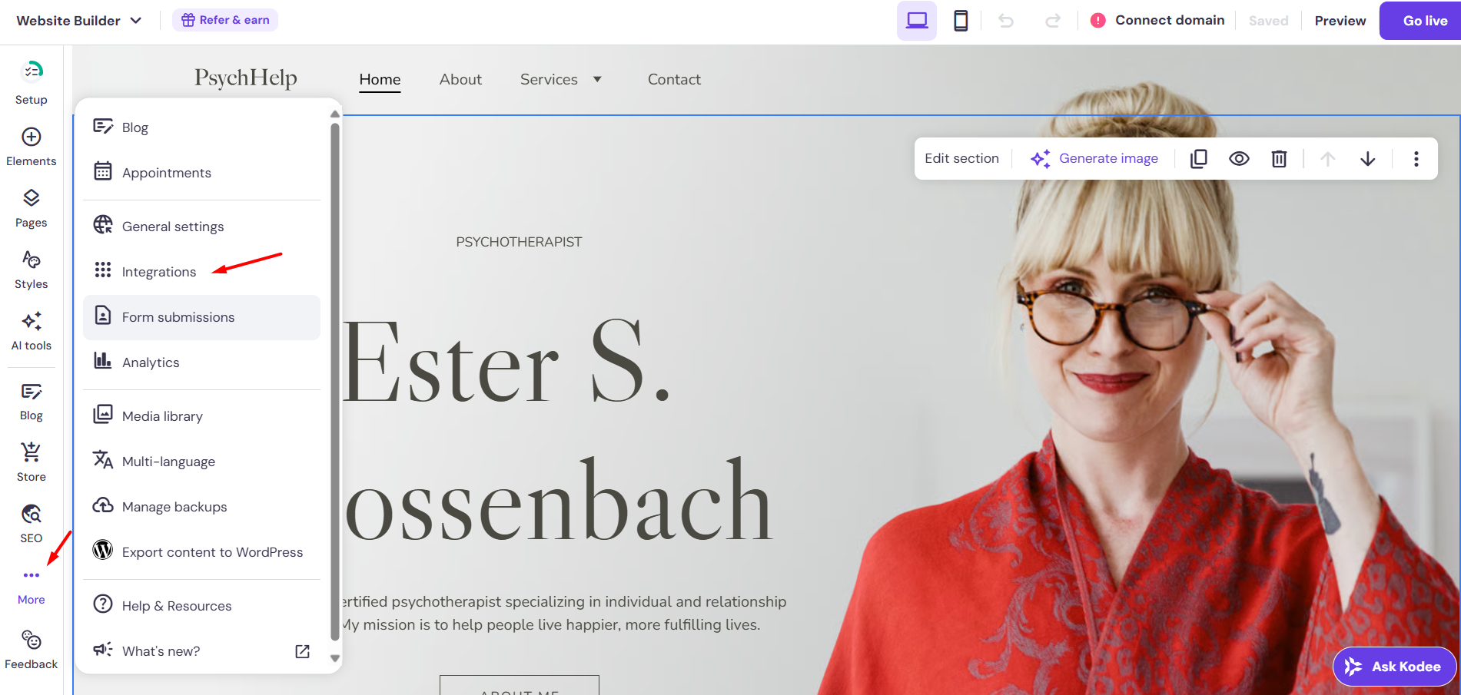Open the Feedback option

pos(31,650)
